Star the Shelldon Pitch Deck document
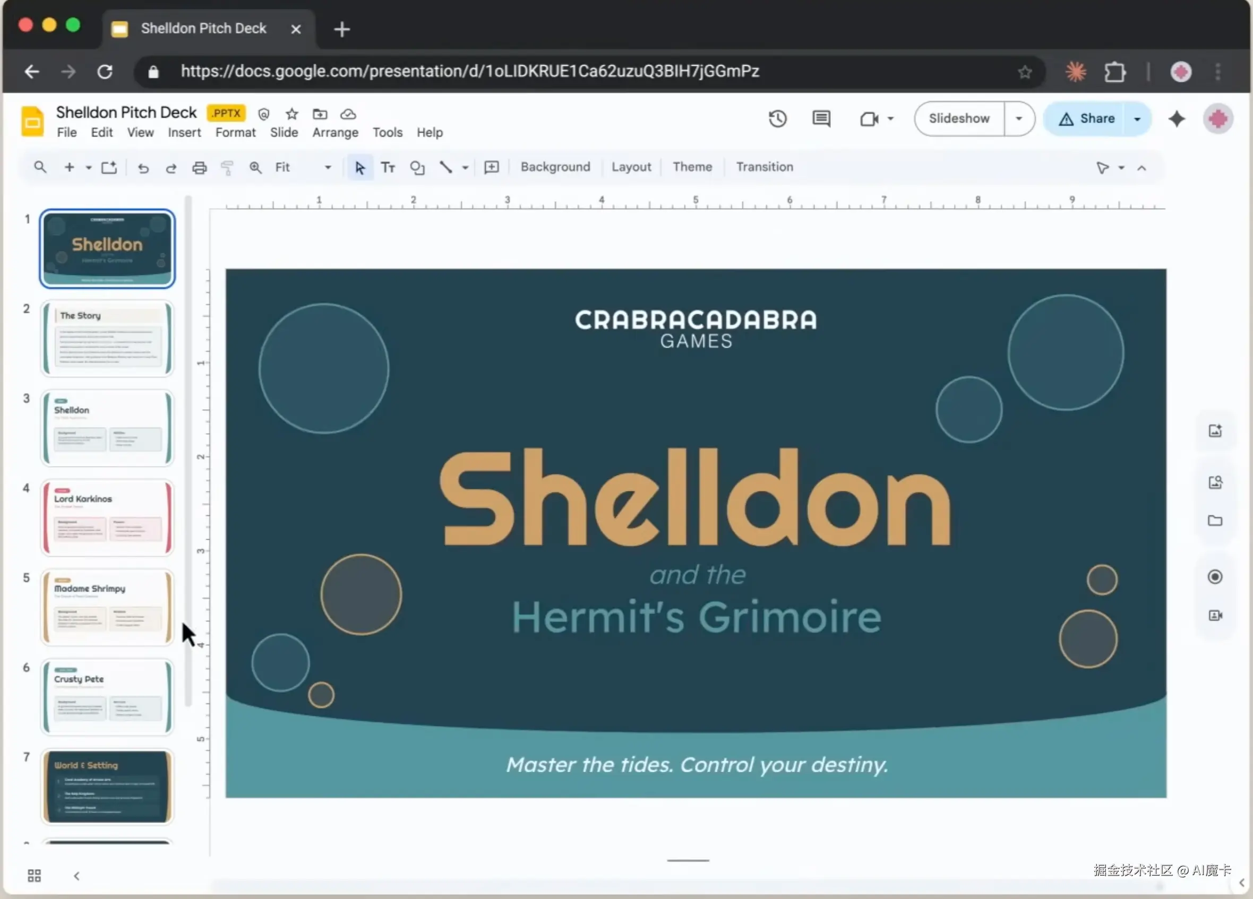1253x899 pixels. click(x=291, y=114)
